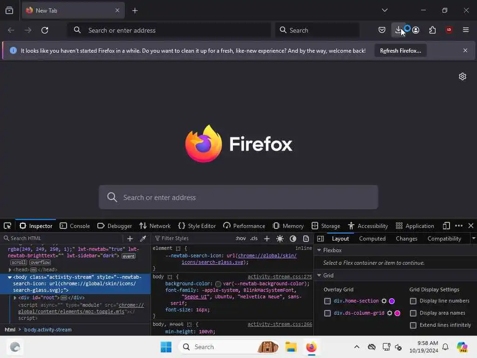Image resolution: width=477 pixels, height=358 pixels.
Task: Change div.home-section grid overlay color
Action: [392, 301]
